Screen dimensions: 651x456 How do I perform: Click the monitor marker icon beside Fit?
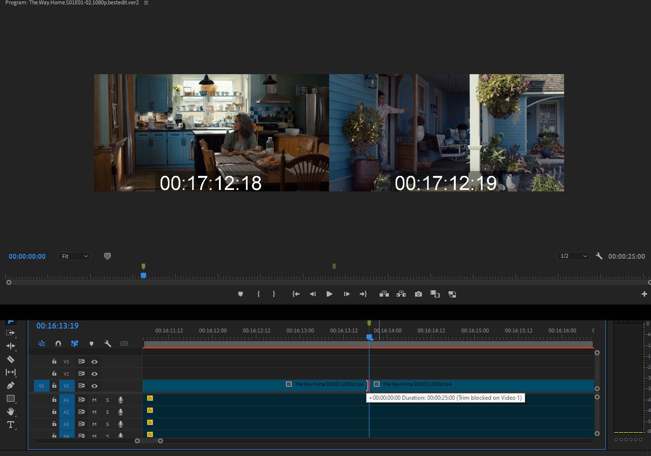click(107, 256)
